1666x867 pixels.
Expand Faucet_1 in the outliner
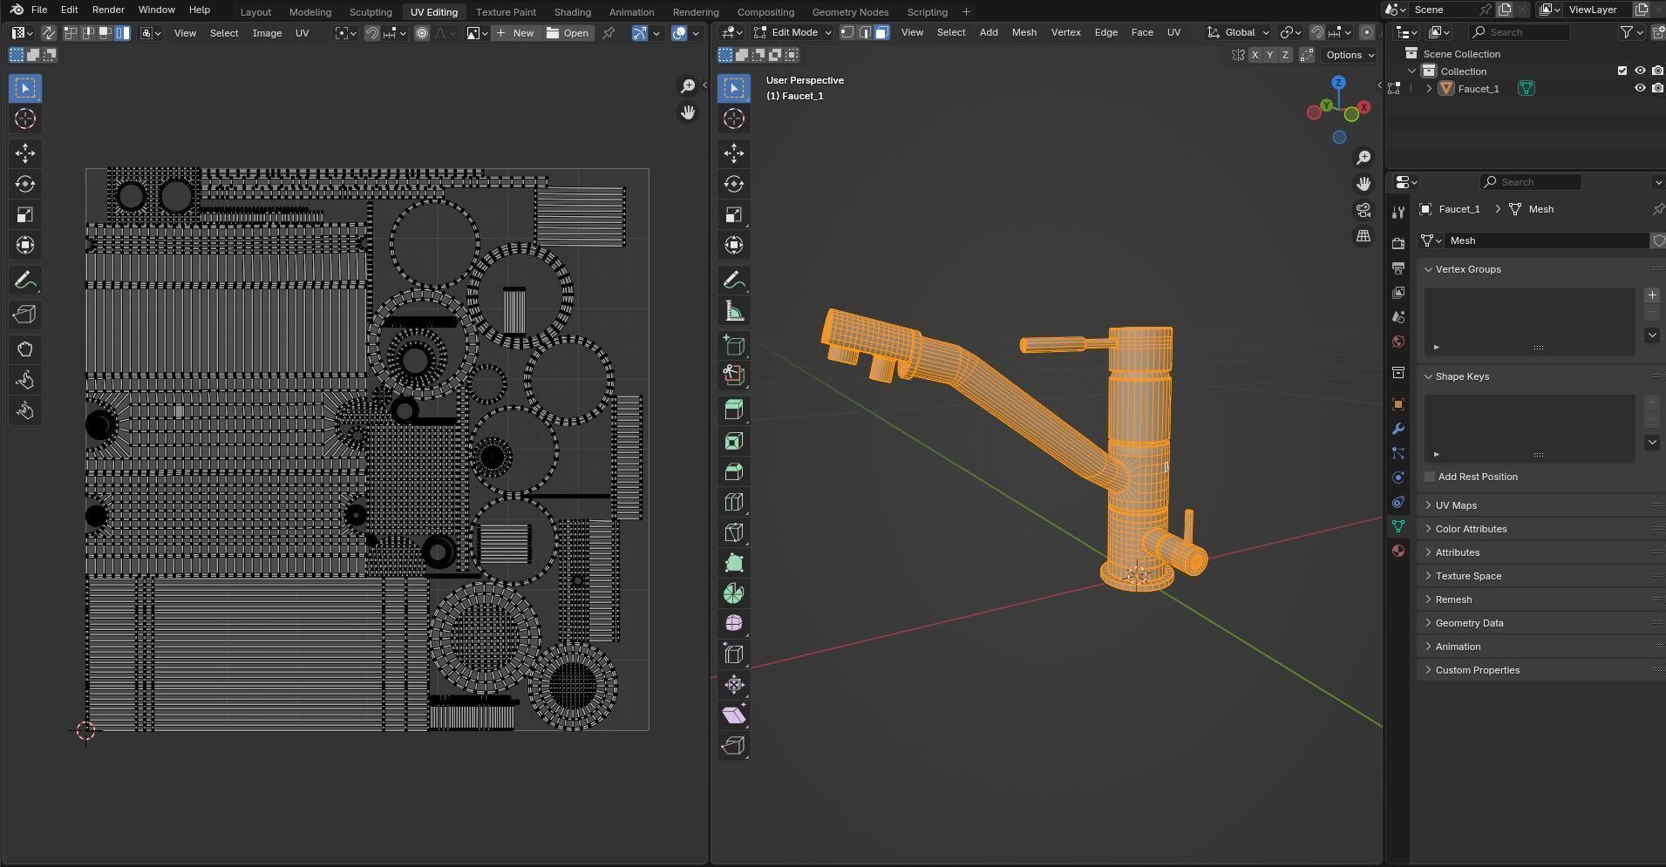click(1429, 88)
